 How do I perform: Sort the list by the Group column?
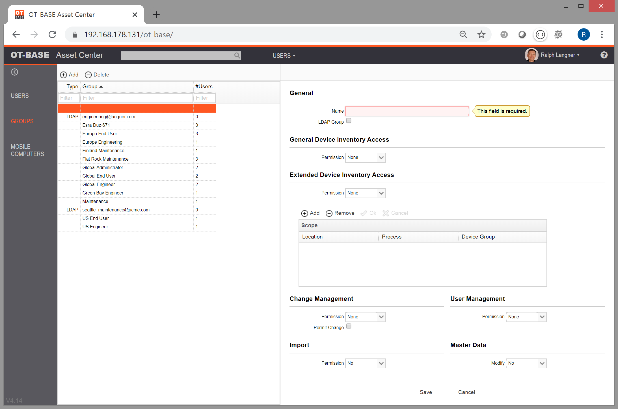tap(137, 87)
